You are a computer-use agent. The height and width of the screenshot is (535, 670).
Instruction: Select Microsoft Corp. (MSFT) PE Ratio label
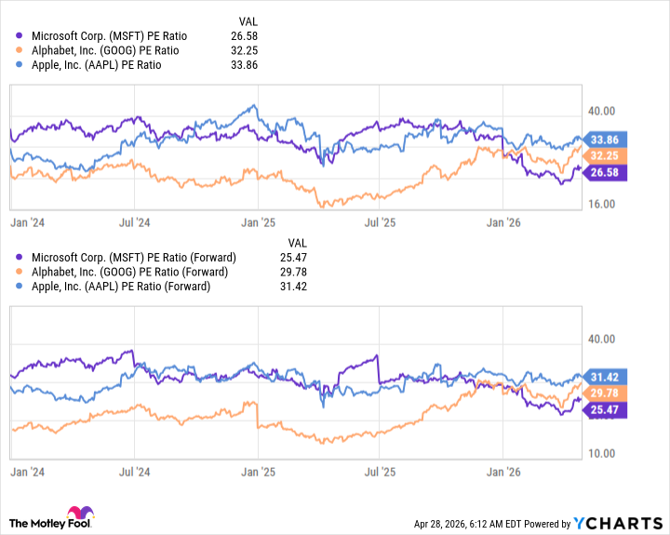107,36
